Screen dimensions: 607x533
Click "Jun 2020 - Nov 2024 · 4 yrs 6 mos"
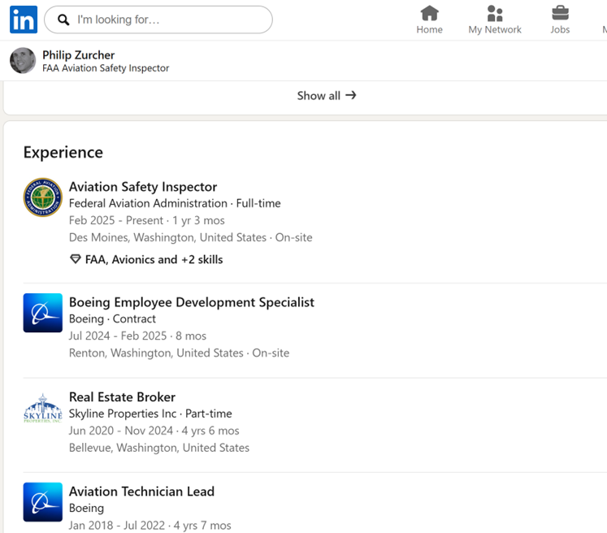click(154, 431)
